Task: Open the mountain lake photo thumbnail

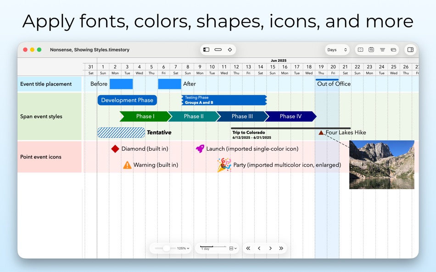Action: [382, 164]
